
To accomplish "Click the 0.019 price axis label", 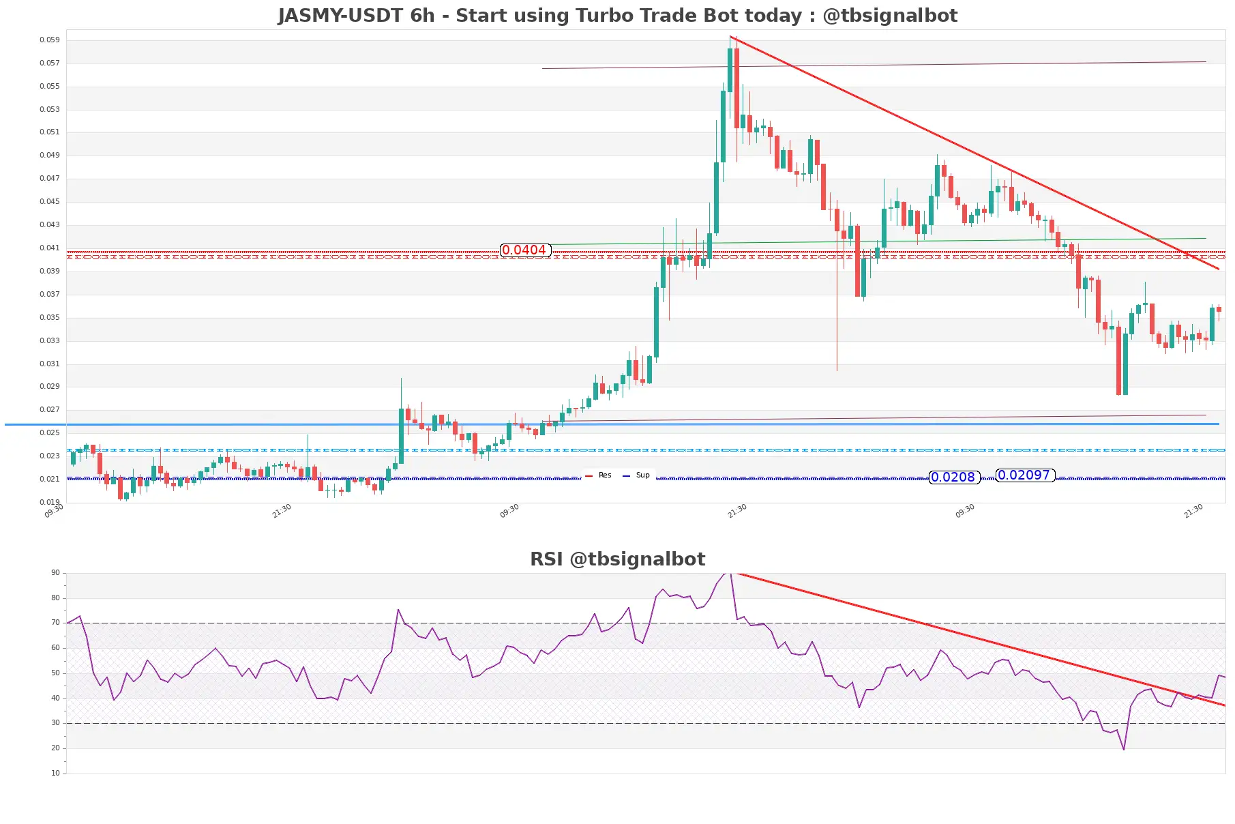I will click(49, 503).
